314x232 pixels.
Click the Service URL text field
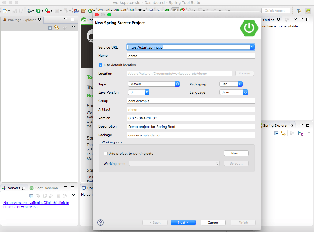[188, 47]
